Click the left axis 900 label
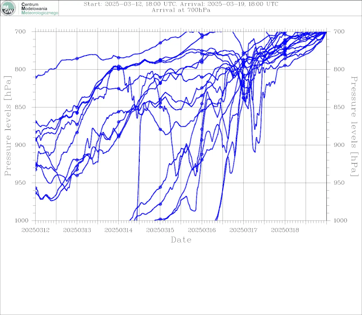362x315 pixels. coord(20,145)
